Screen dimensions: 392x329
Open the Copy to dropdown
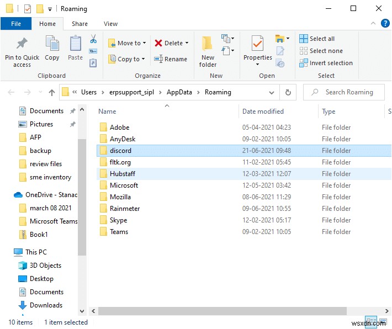coord(126,59)
